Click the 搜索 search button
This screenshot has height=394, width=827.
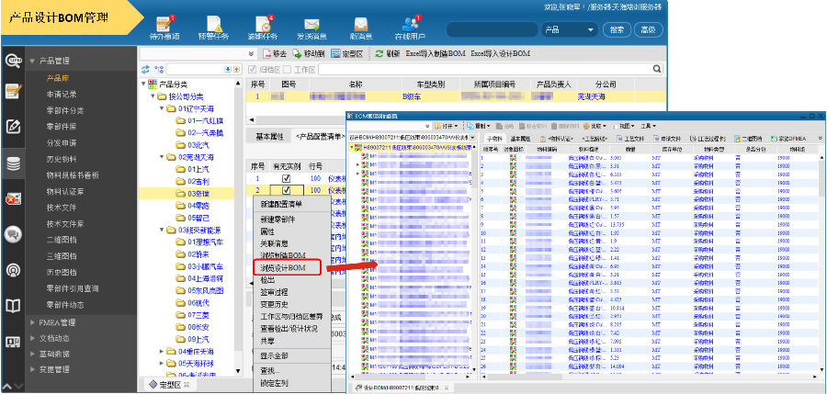click(x=617, y=29)
